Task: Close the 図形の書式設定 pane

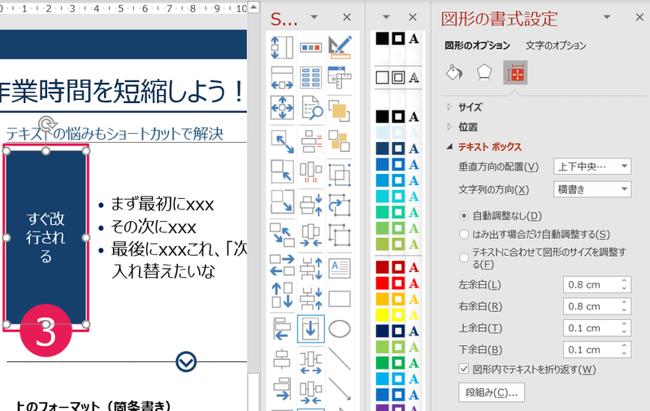Action: 639,17
